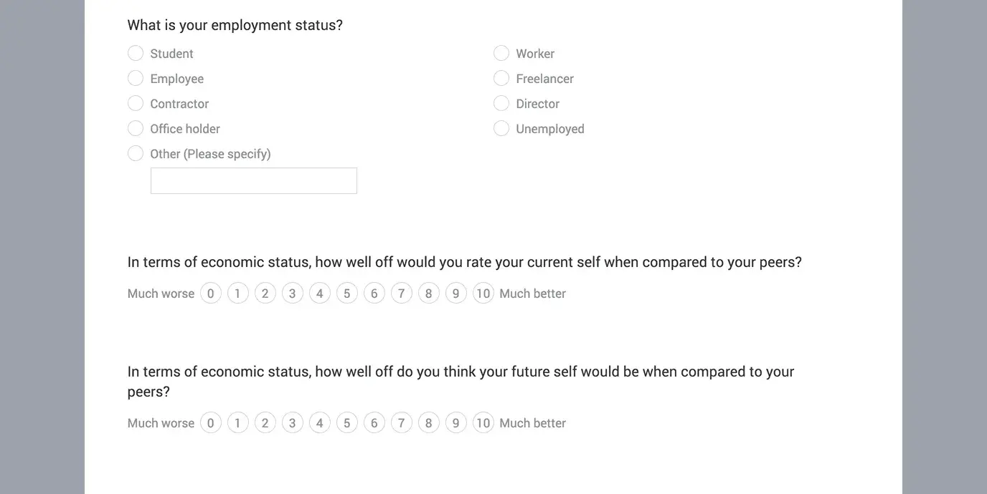This screenshot has width=987, height=494.
Task: Select Other (Please specify) option
Action: pyautogui.click(x=136, y=153)
